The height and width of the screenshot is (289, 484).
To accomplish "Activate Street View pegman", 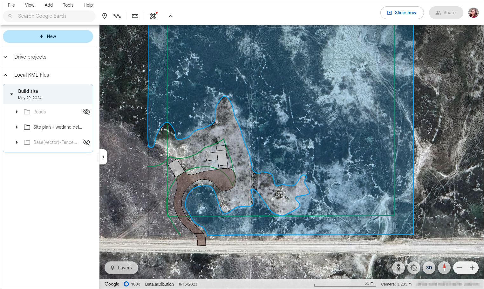I will [399, 268].
